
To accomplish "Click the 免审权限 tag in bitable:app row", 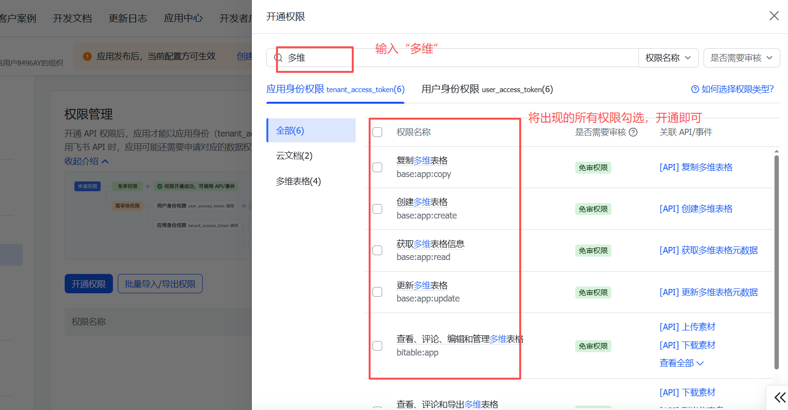I will (x=593, y=346).
